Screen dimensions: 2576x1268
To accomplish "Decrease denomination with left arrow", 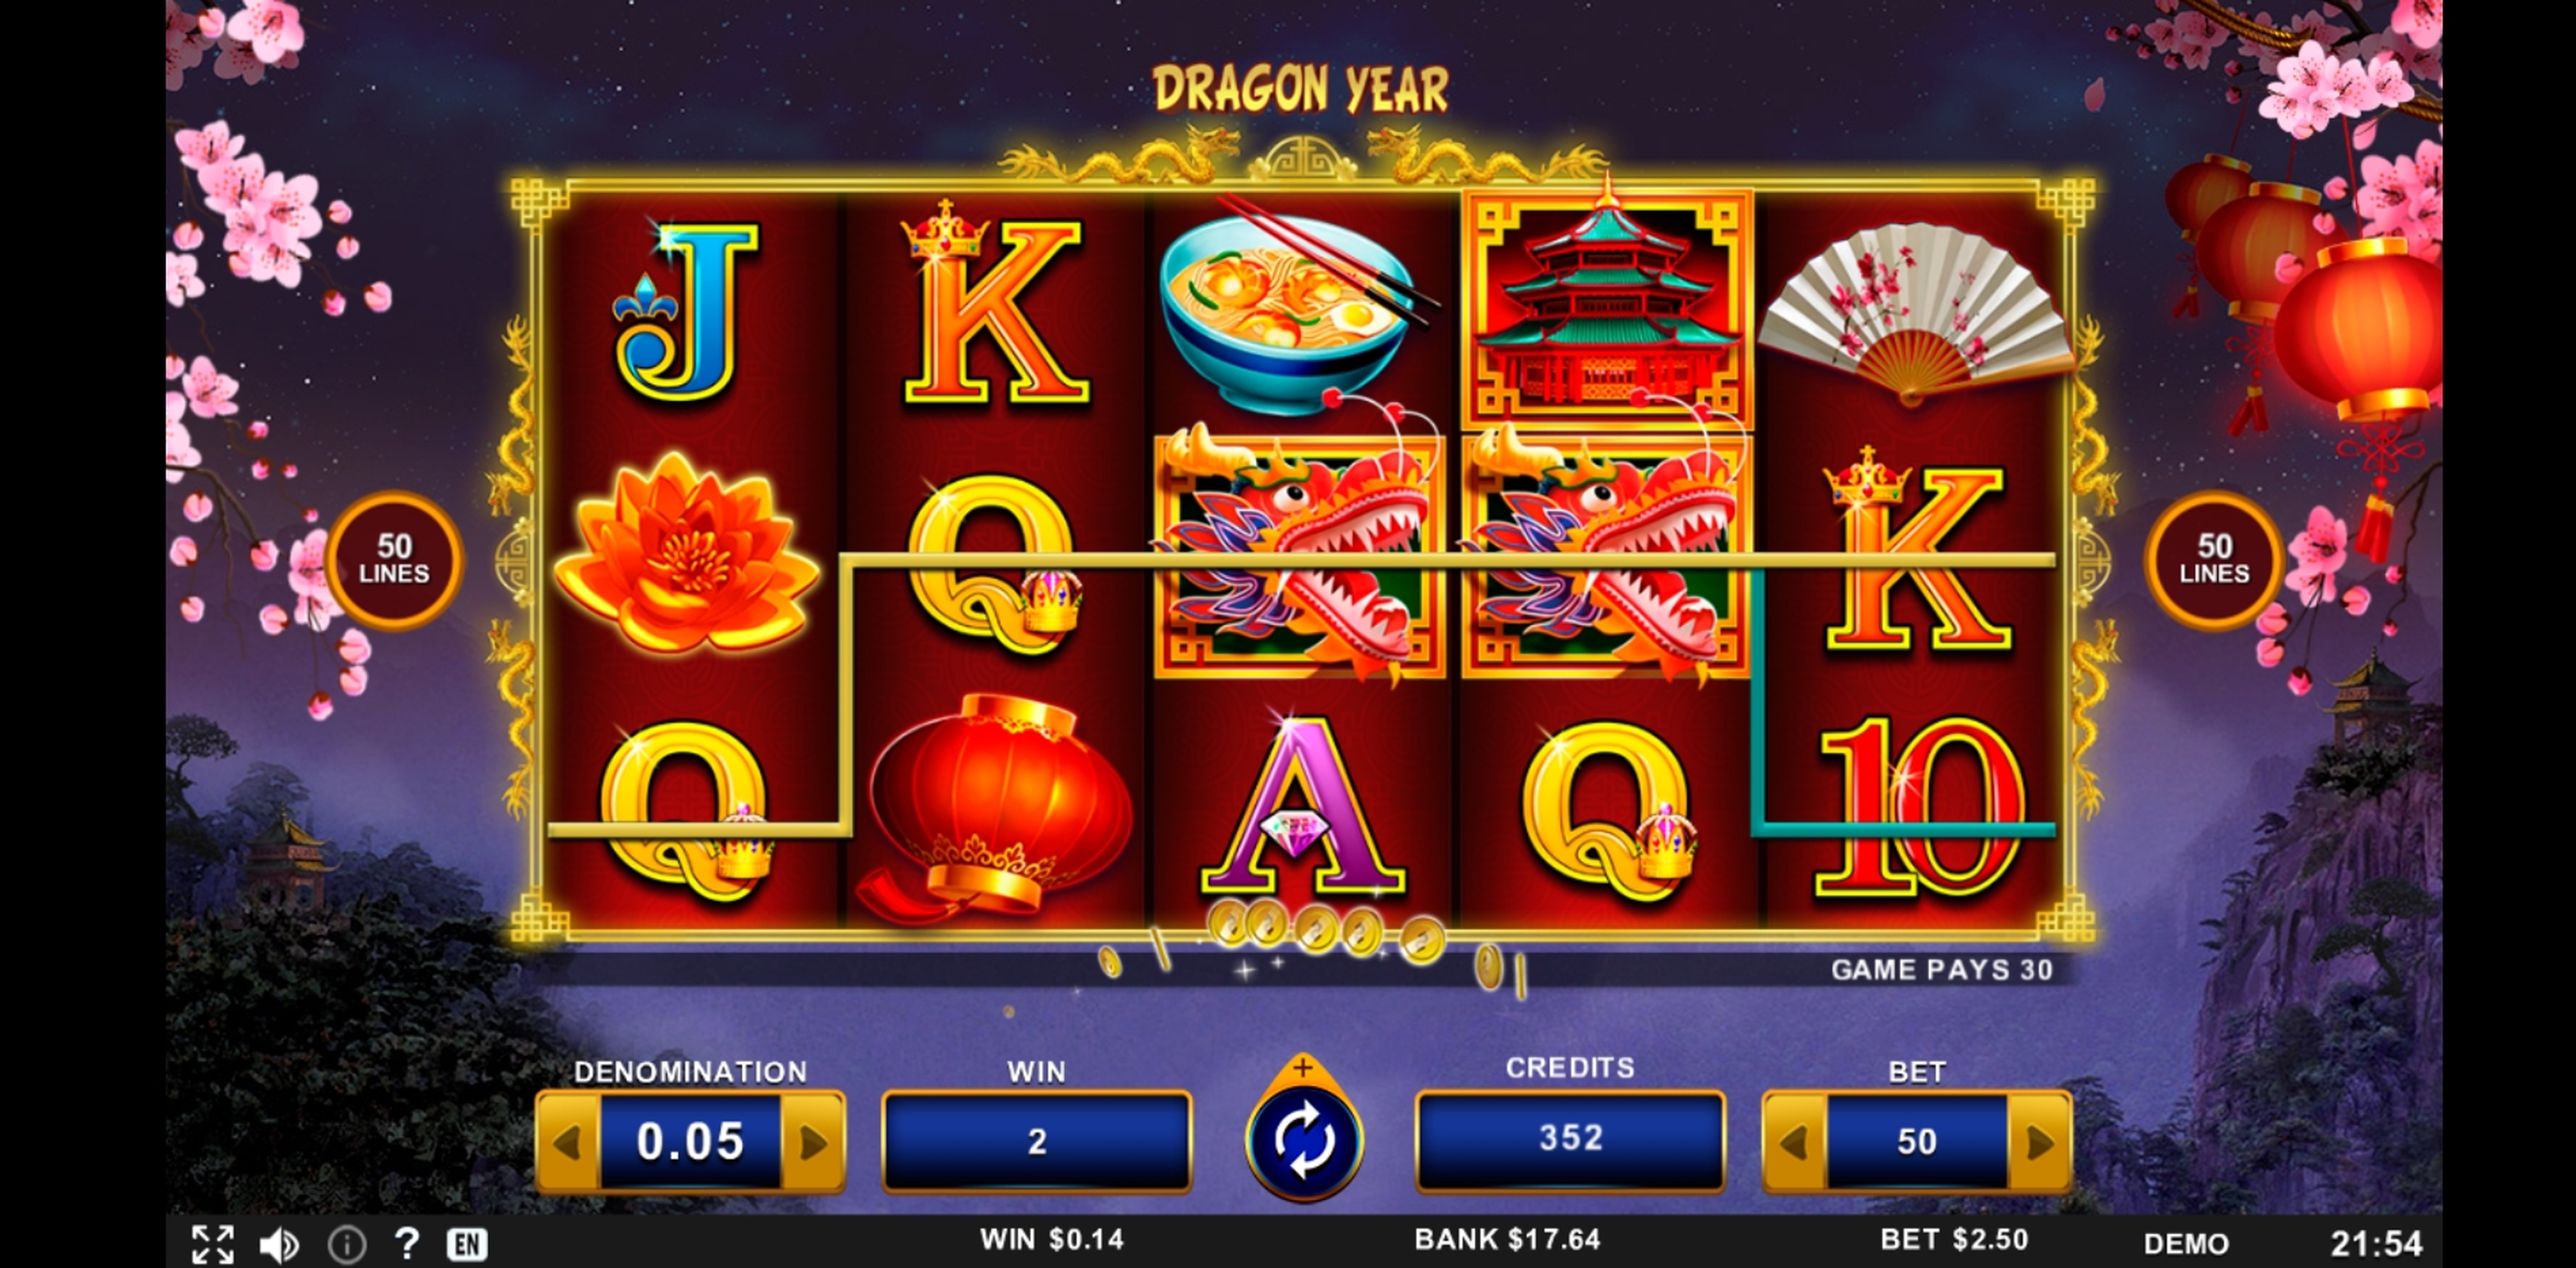I will coord(568,1142).
